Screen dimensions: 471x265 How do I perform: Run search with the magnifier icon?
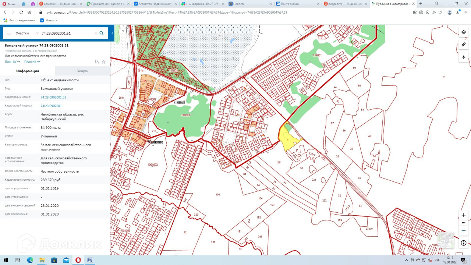pos(102,33)
